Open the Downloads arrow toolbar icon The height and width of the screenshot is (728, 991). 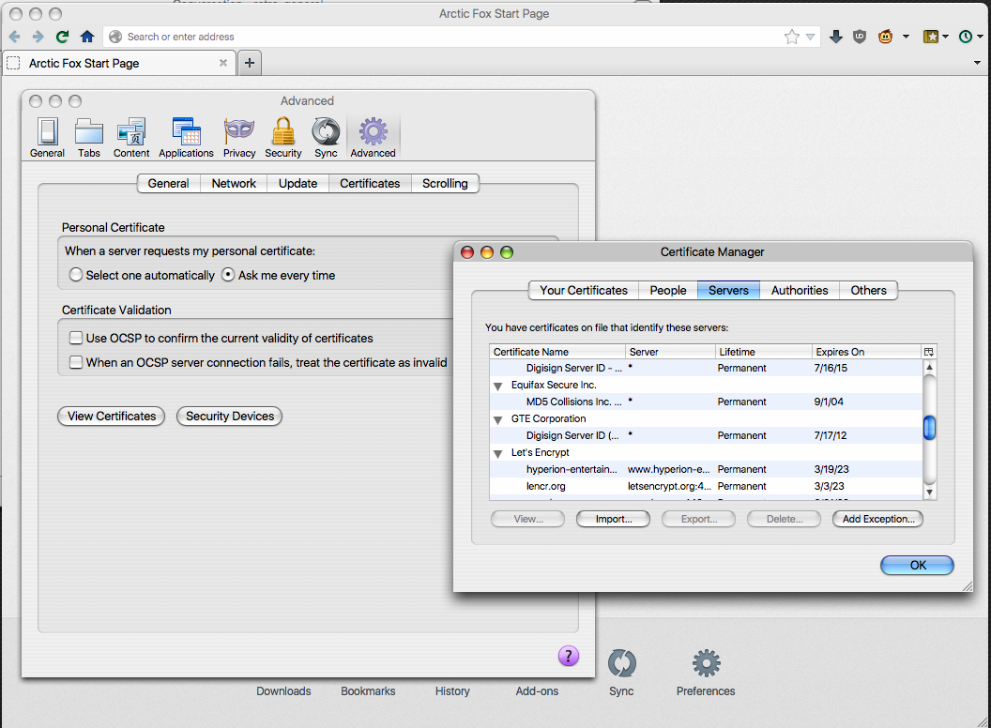(835, 37)
